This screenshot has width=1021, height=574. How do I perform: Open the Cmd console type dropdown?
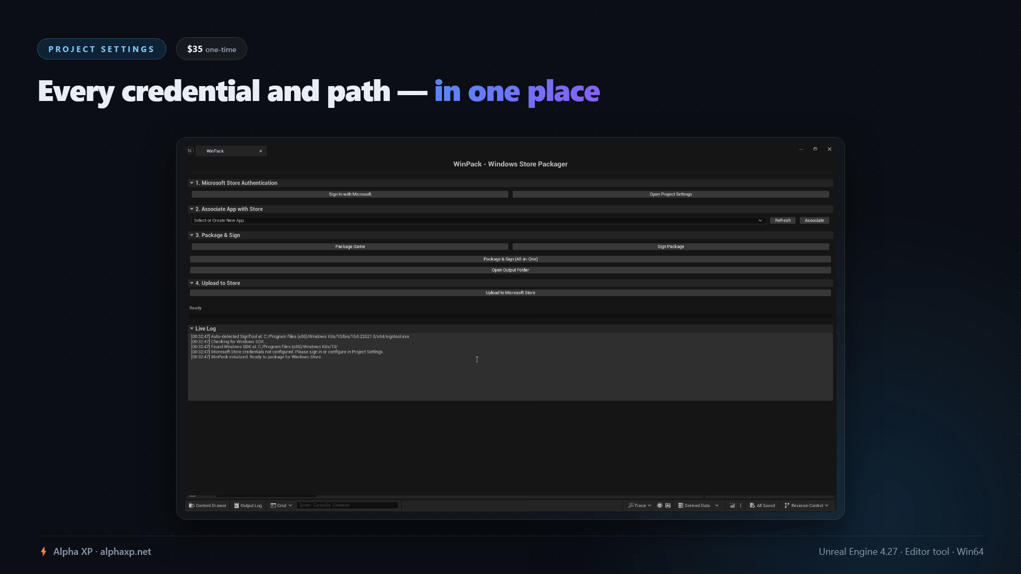[281, 505]
